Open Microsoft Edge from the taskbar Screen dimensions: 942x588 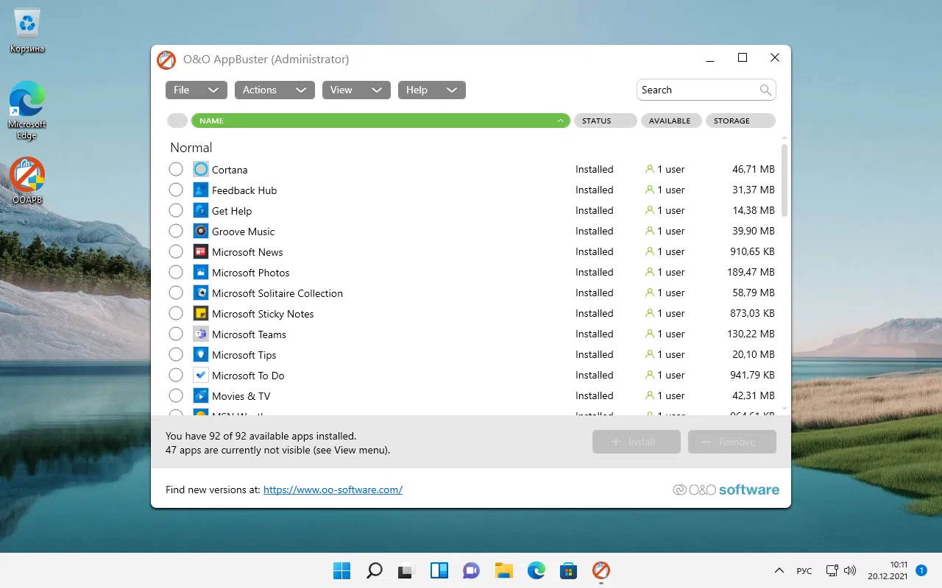pyautogui.click(x=536, y=570)
